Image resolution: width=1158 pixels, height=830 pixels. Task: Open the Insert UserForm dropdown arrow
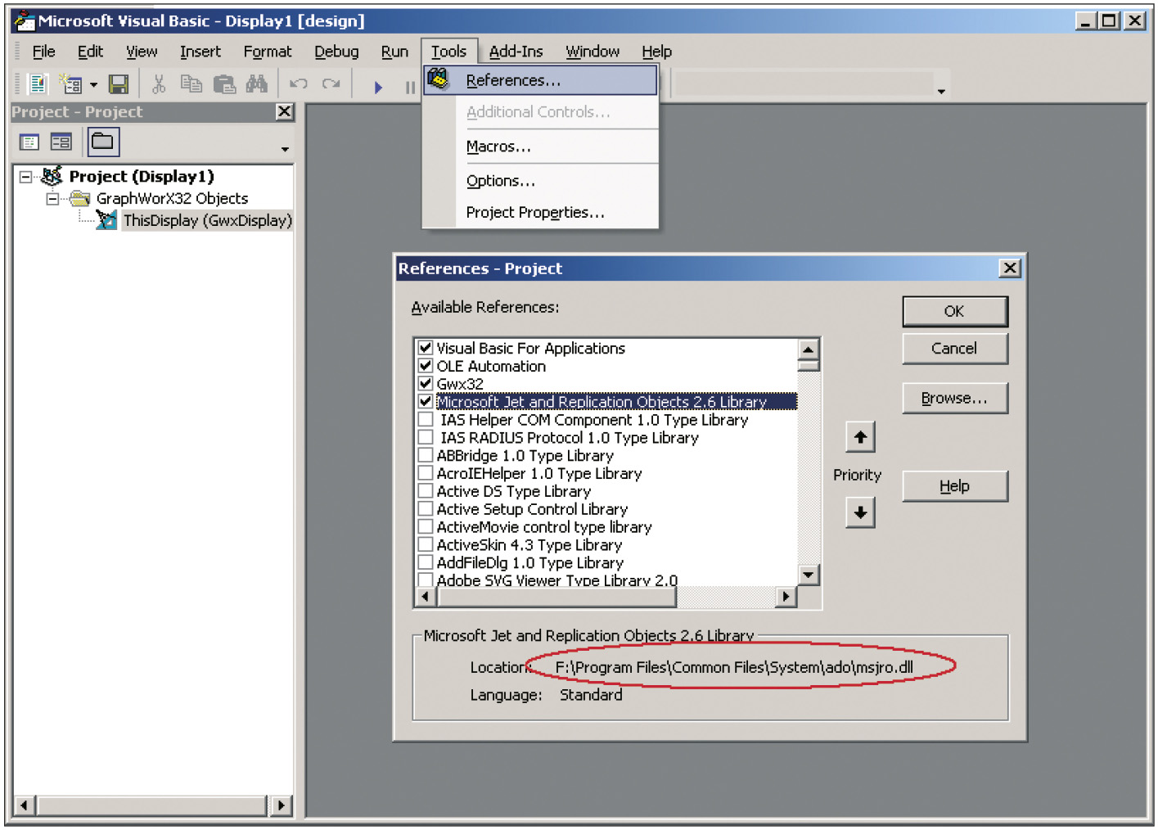click(x=93, y=84)
